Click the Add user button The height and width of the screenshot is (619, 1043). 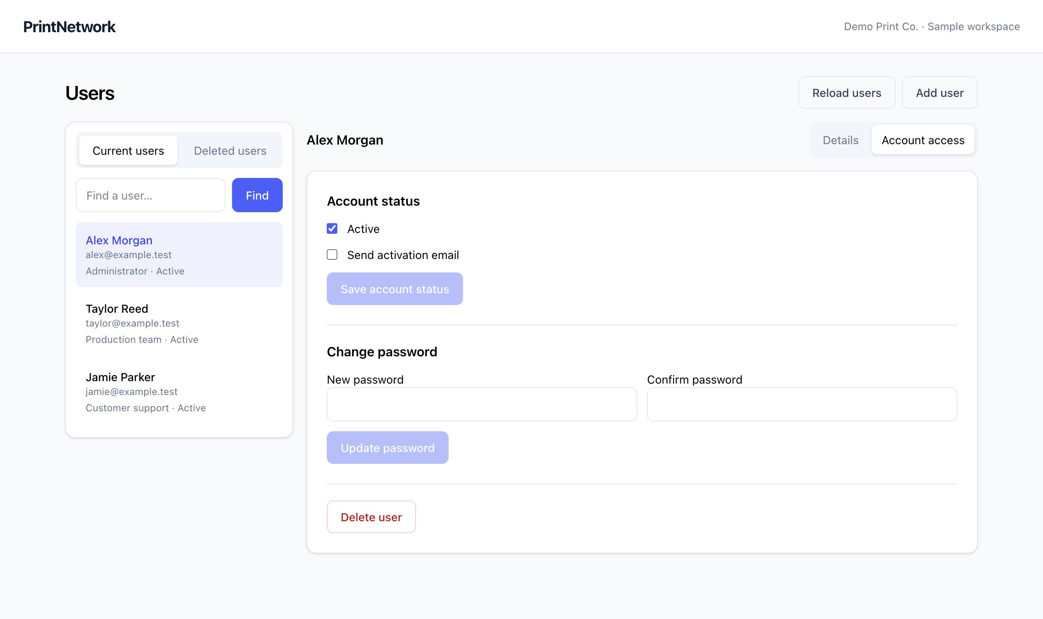[940, 92]
